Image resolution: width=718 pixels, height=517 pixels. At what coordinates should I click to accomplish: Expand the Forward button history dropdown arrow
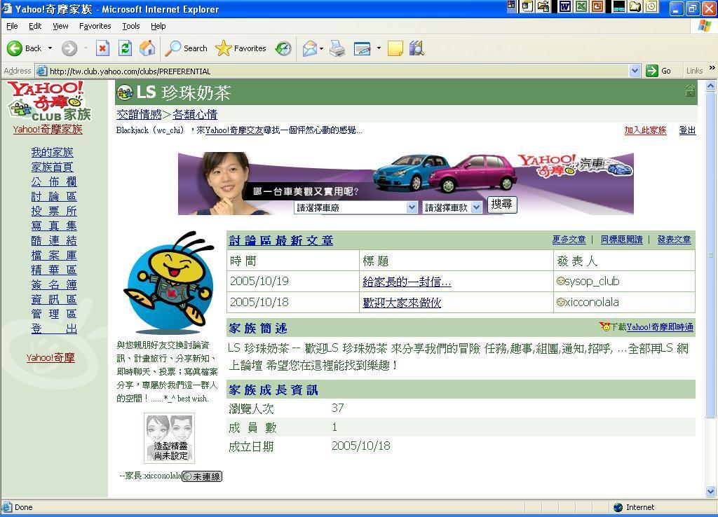point(86,48)
